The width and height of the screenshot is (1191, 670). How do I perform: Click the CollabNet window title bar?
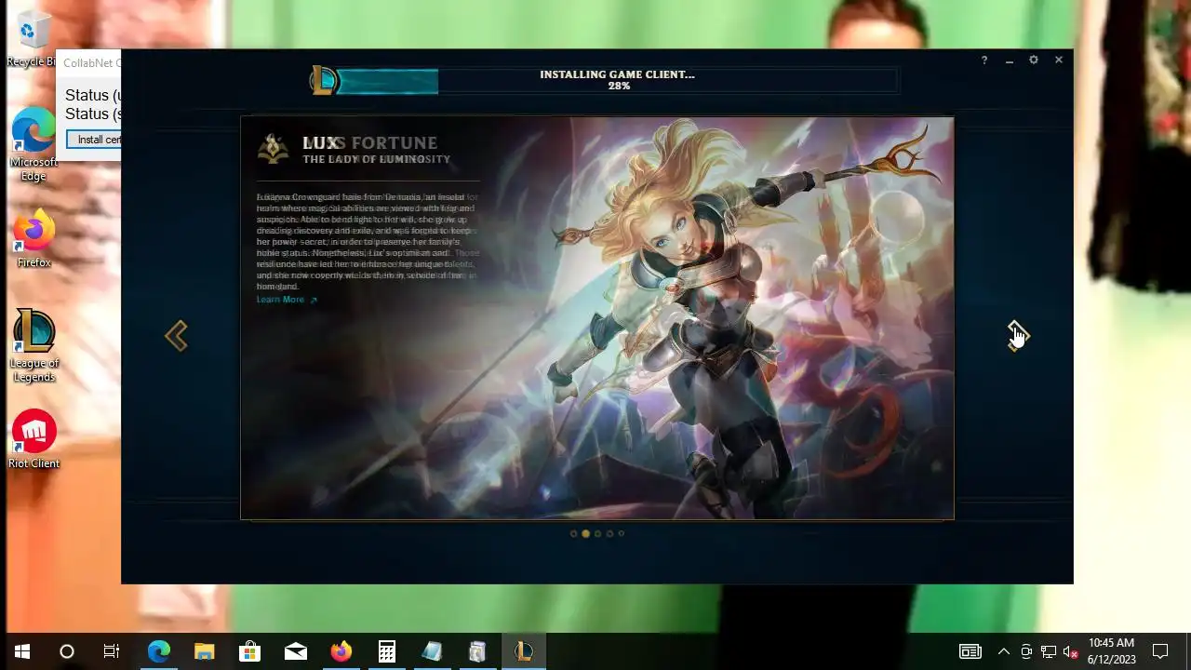pos(88,63)
